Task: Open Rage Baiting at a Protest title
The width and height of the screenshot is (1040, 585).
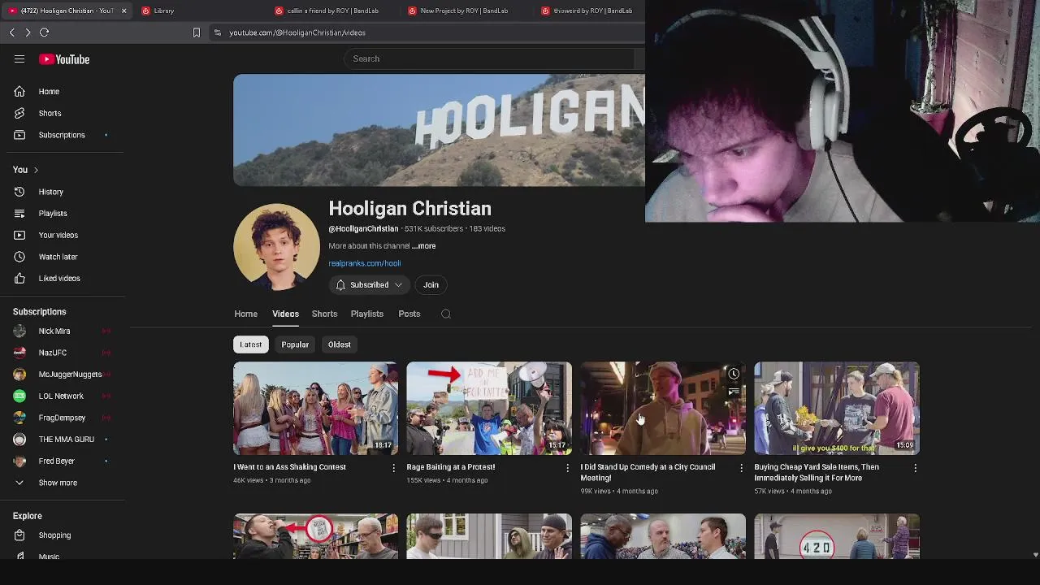Action: 450,467
